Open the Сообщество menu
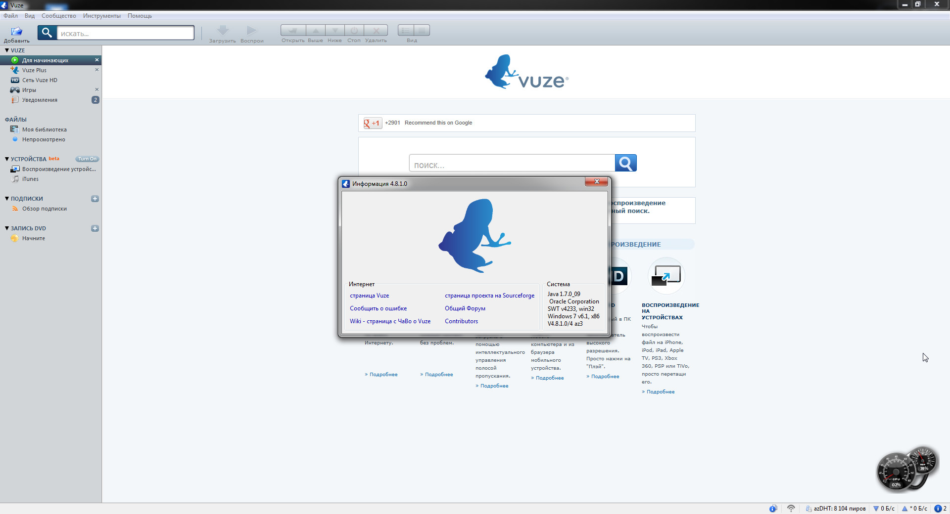 (x=59, y=16)
